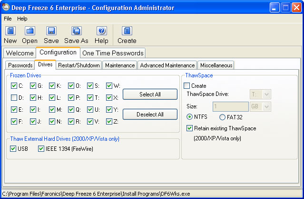Toggle the S: drive checkbox
Viewport: 304px width, 199px height.
point(90,85)
